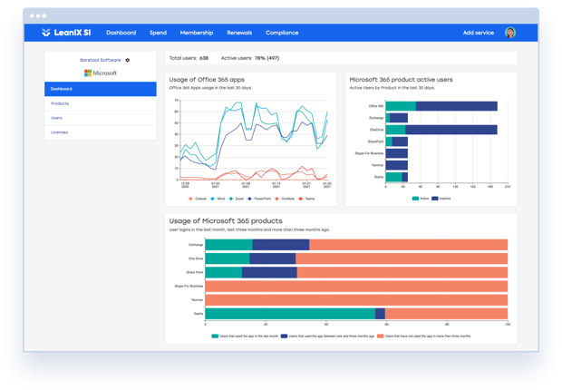Click 'Usage of Office 365 apps' heading
The height and width of the screenshot is (390, 562).
tap(207, 80)
